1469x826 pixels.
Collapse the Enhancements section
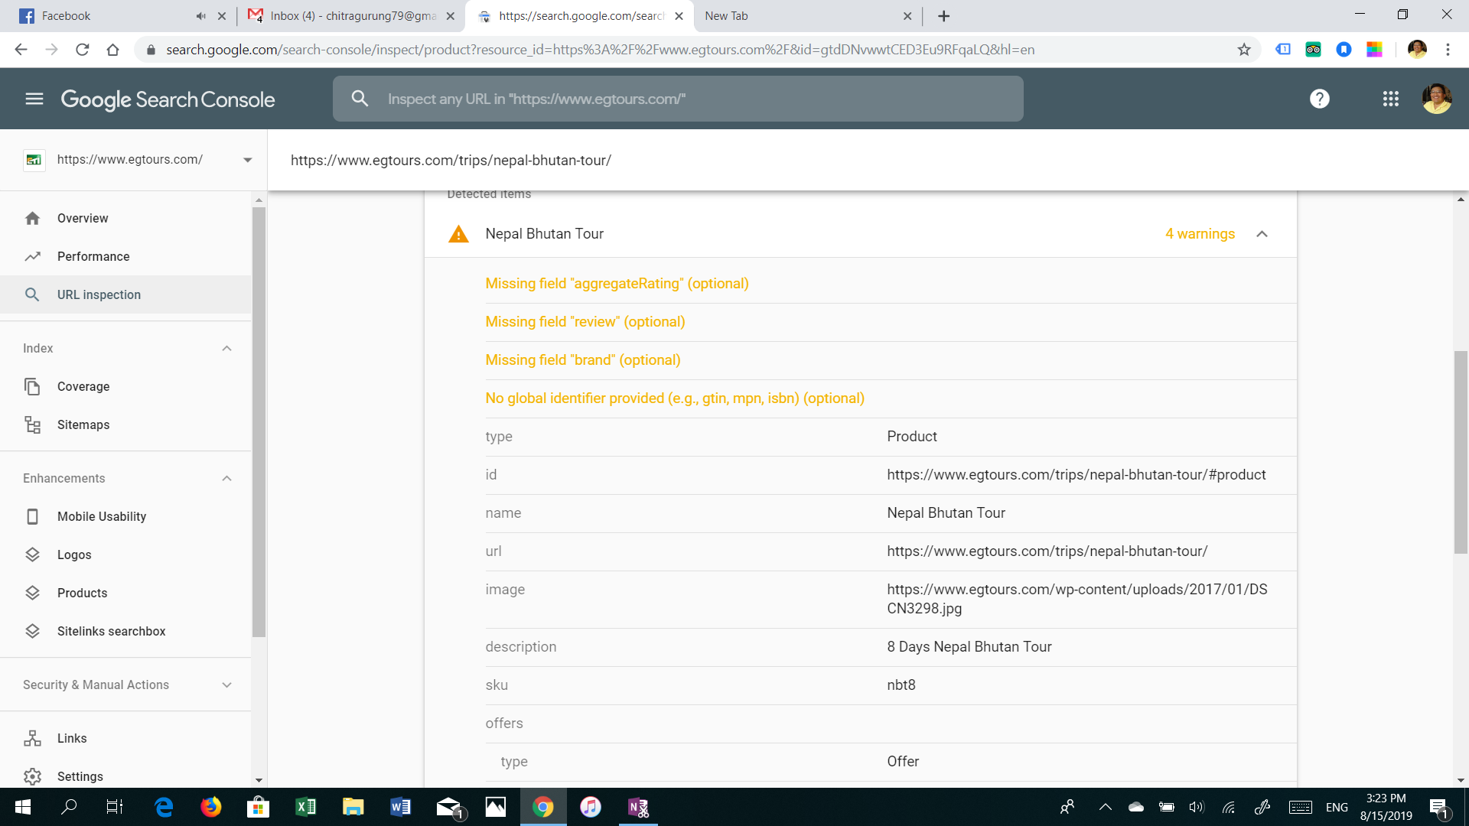tap(226, 478)
